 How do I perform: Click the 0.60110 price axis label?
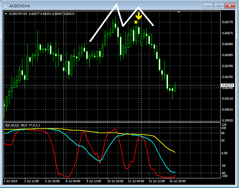pos(227,99)
